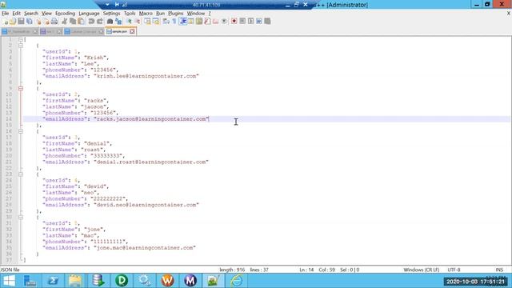Open the Settings menu
512x288 pixels.
click(x=112, y=14)
